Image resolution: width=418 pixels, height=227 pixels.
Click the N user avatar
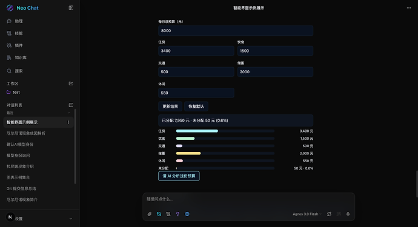10,217
